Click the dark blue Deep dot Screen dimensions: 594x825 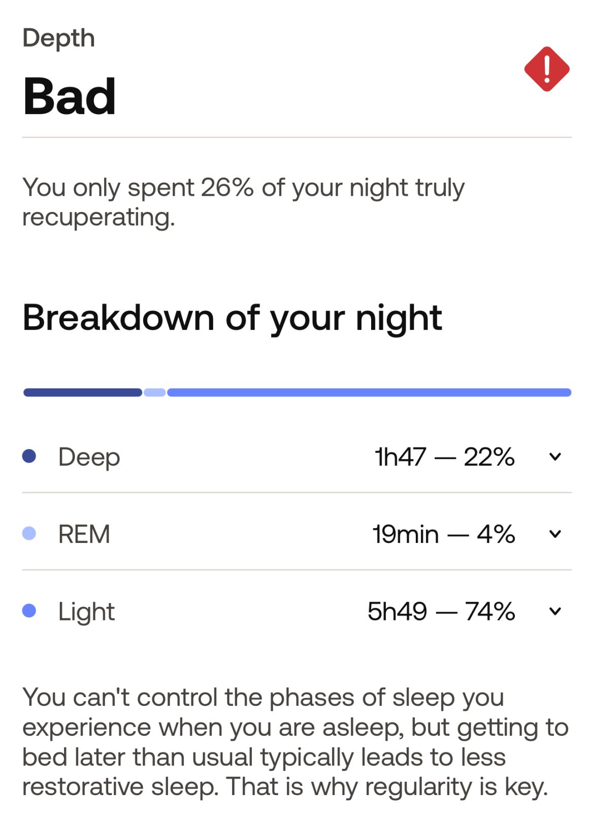[29, 456]
